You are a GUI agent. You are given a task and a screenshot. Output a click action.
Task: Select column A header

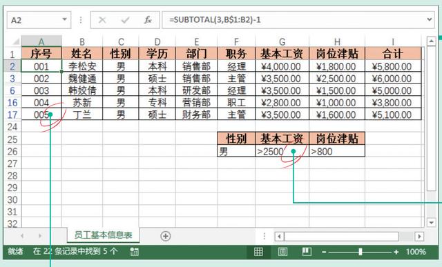coord(41,41)
